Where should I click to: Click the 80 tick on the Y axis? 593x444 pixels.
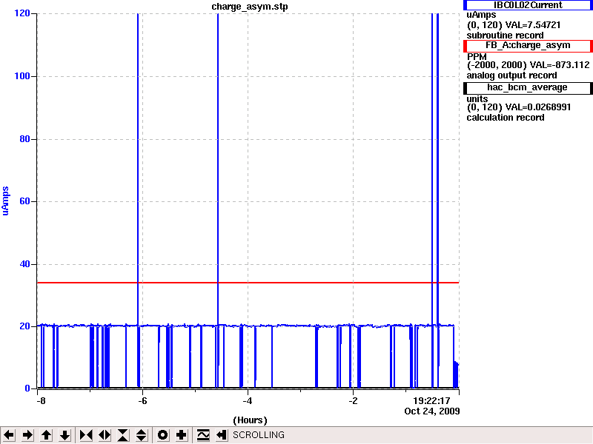click(x=24, y=139)
